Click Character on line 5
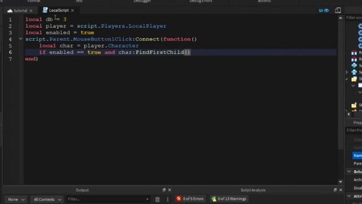 pyautogui.click(x=123, y=45)
